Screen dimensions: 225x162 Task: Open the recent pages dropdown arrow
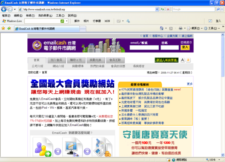click(x=15, y=9)
